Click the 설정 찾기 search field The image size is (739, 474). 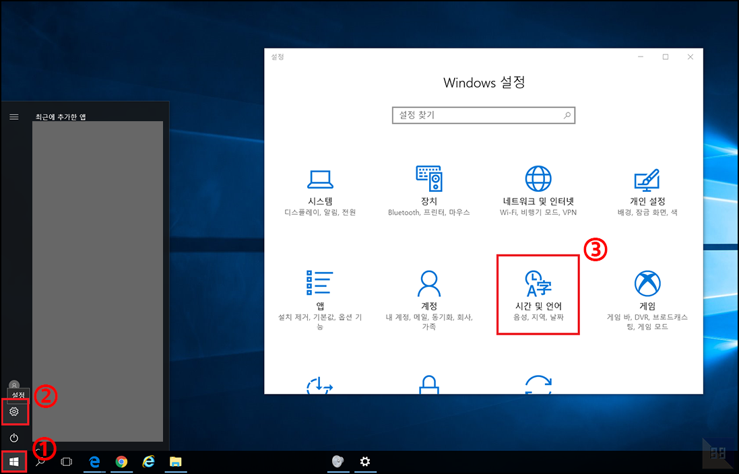coord(484,115)
